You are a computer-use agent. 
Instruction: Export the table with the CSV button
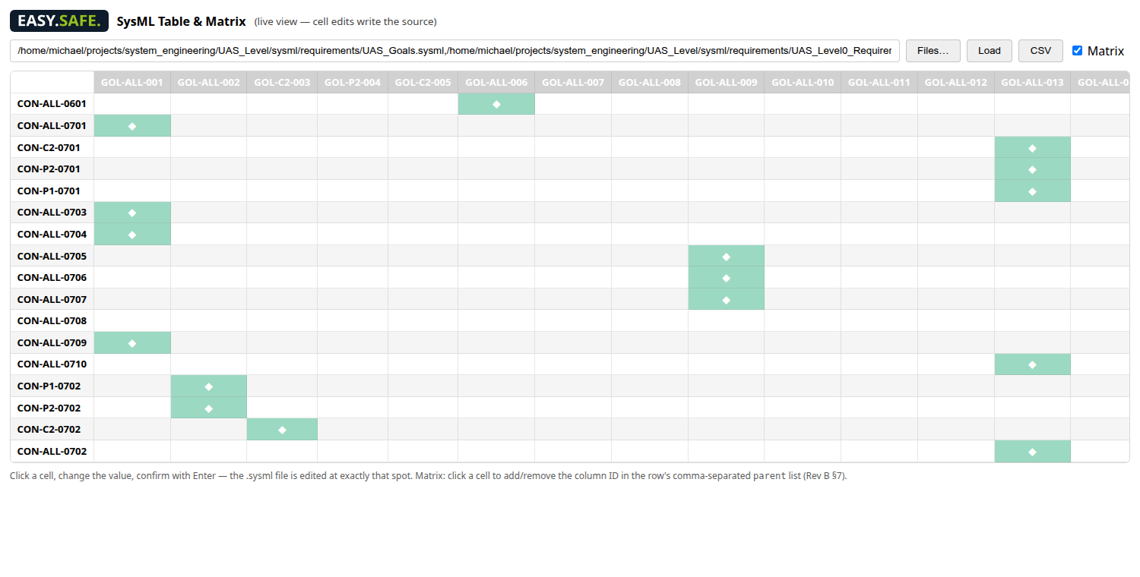point(1040,51)
